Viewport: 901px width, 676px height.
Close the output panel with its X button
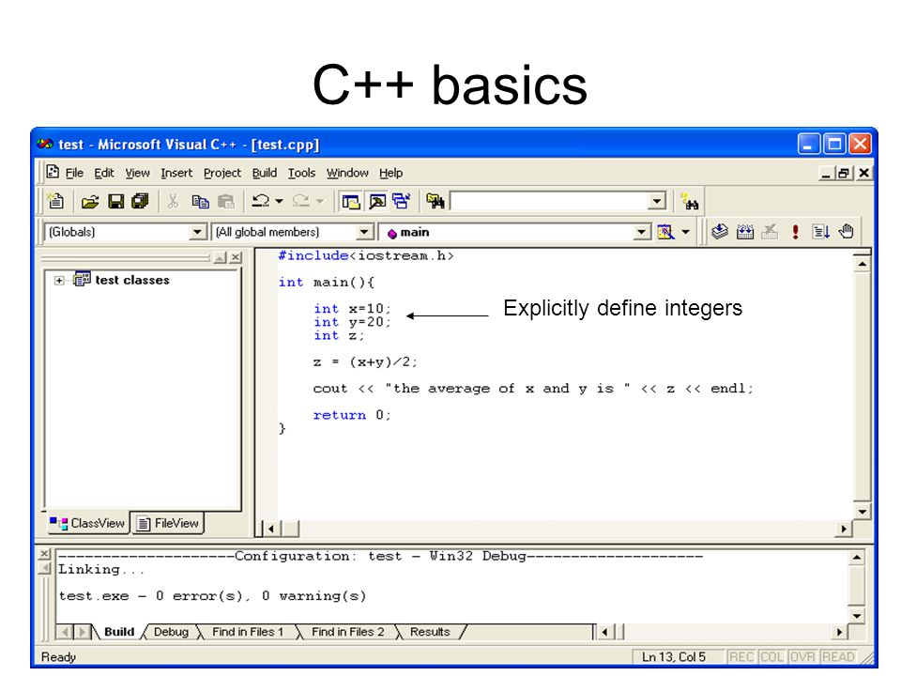coord(44,554)
